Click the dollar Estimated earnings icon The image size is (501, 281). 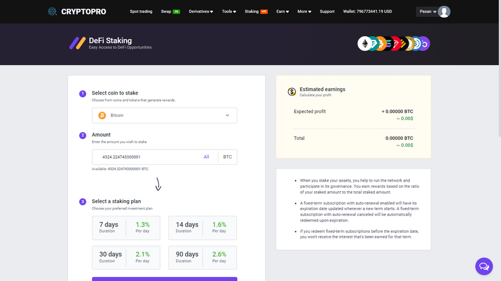point(292,92)
